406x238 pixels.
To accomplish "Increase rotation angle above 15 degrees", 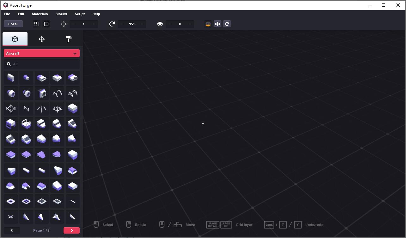I will [142, 24].
